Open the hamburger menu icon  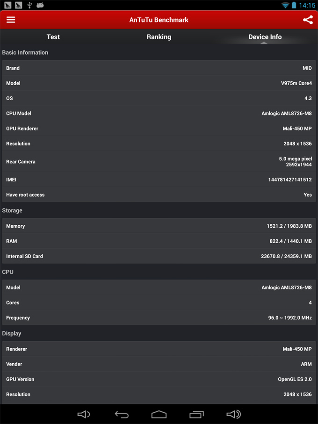point(11,20)
